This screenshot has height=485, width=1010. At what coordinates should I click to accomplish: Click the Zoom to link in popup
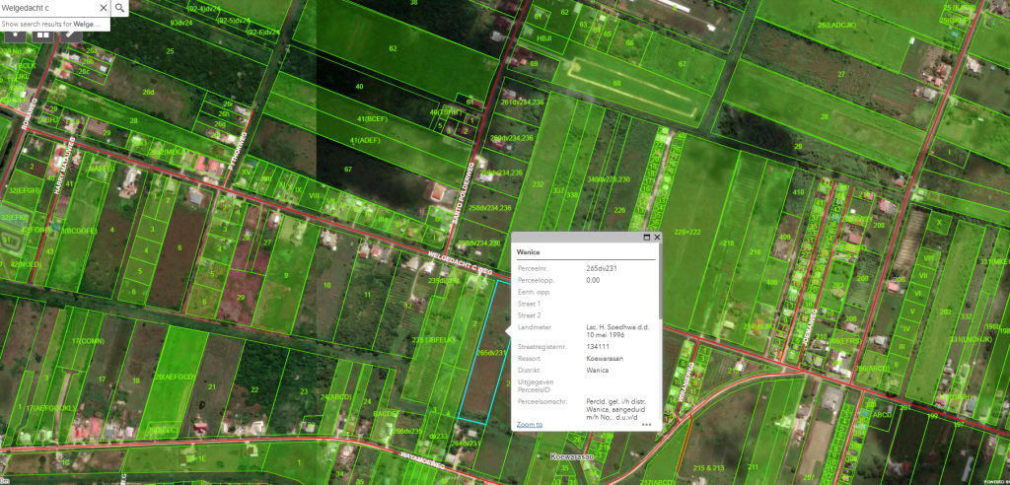(x=529, y=424)
